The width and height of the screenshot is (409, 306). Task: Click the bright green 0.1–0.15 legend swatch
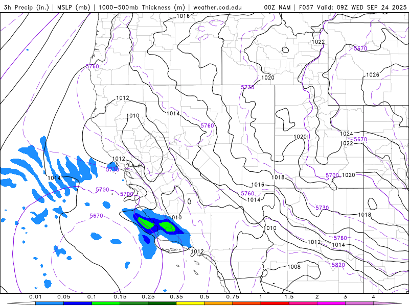106,303
